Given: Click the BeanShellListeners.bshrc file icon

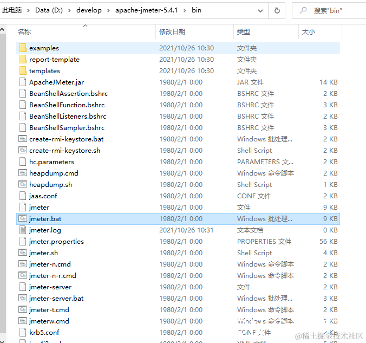Looking at the screenshot, I should (23, 117).
